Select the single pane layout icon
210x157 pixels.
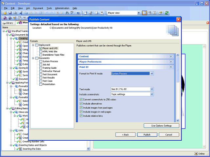(x=144, y=13)
